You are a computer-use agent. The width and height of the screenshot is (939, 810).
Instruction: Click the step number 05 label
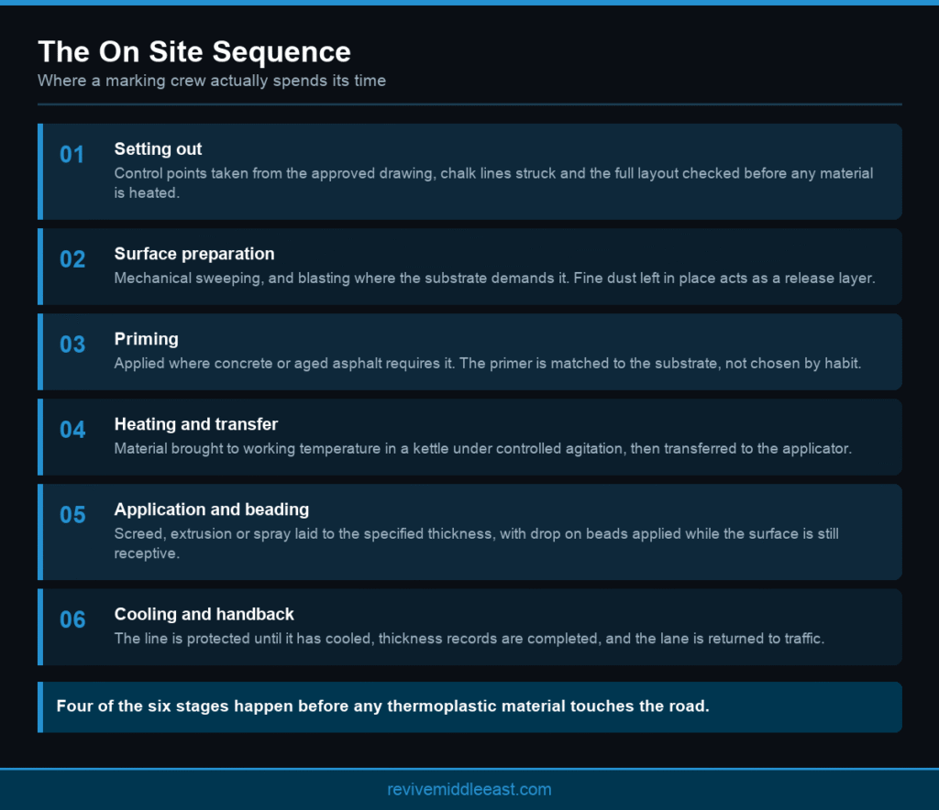(x=72, y=515)
